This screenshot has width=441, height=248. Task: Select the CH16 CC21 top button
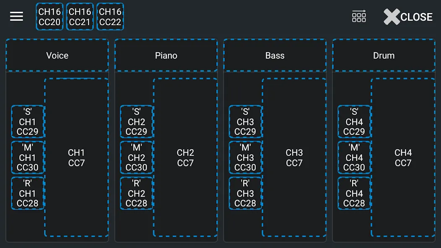[80, 17]
